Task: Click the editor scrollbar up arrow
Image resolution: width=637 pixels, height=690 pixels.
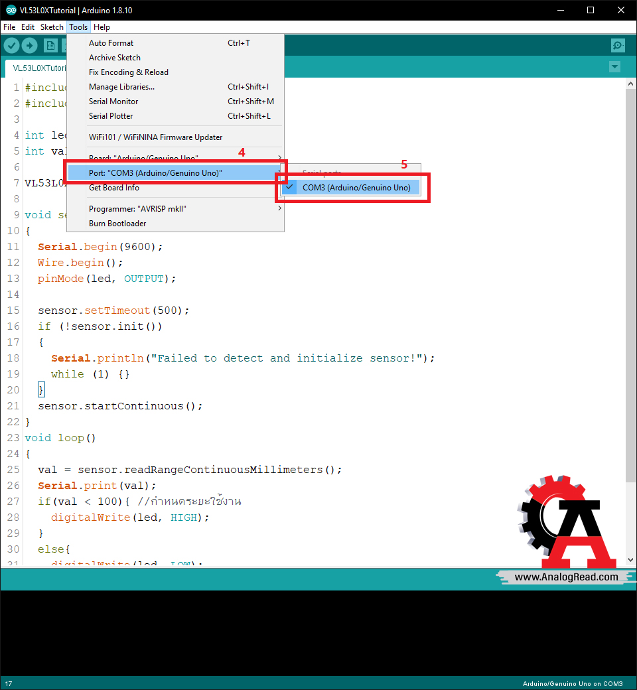Action: click(x=630, y=84)
